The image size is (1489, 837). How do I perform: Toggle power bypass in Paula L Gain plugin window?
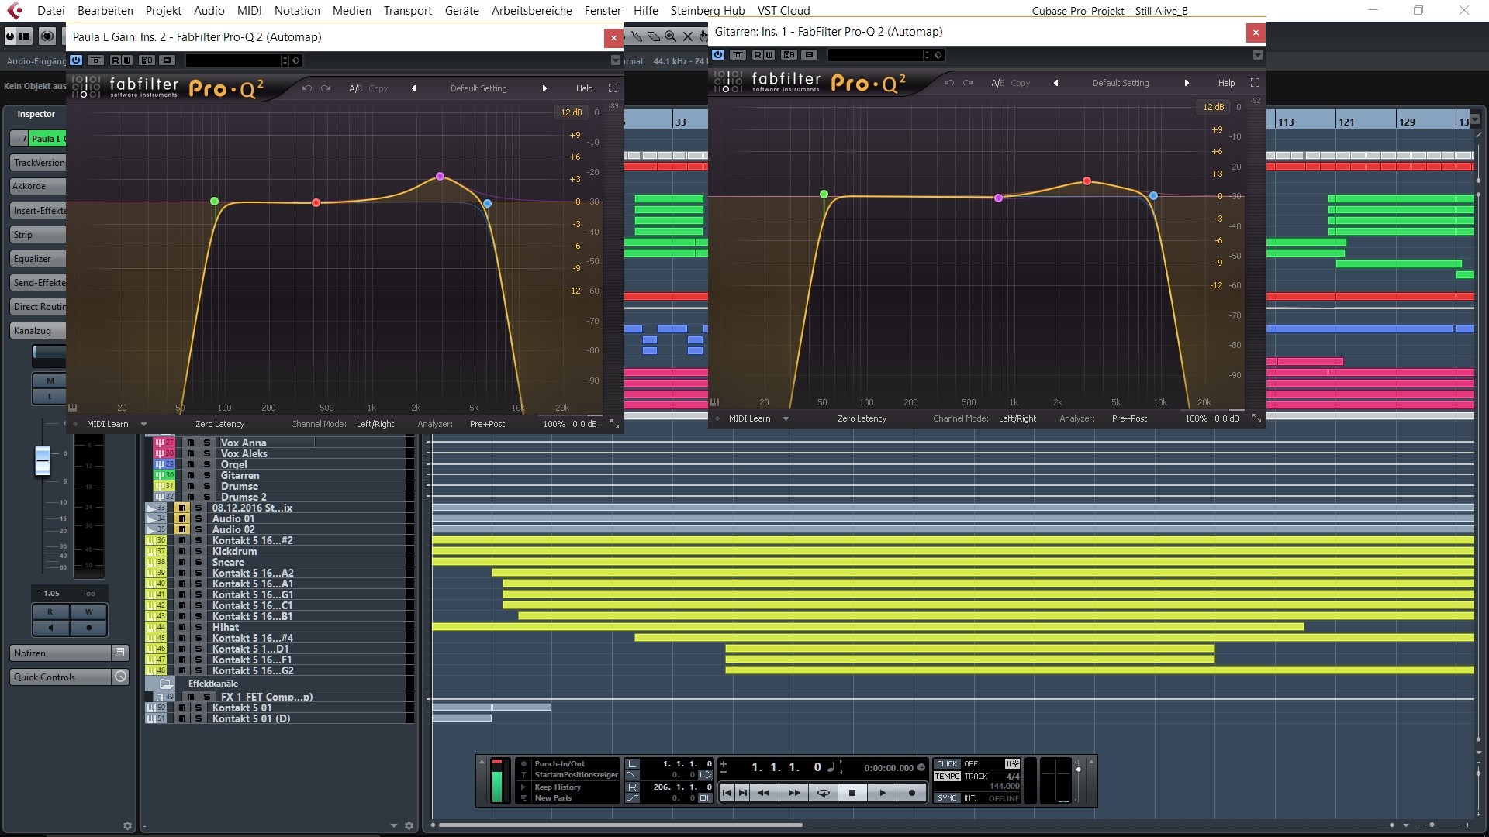click(76, 60)
